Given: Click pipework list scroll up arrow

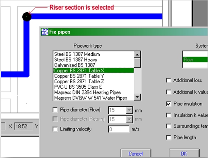Looking at the screenshot, I should click(x=137, y=55).
